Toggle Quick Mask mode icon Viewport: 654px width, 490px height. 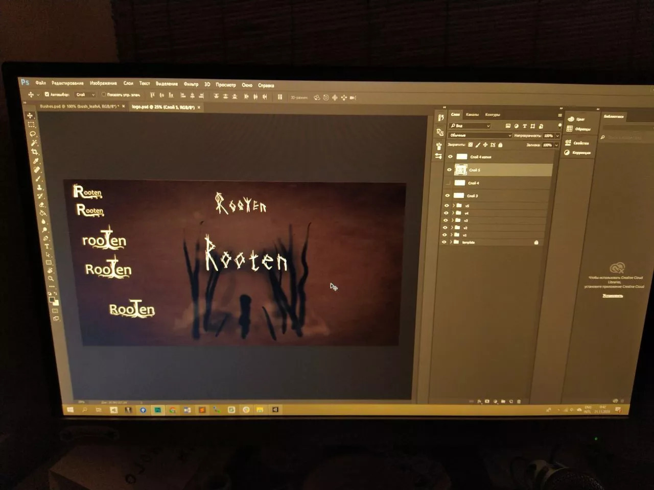(55, 310)
